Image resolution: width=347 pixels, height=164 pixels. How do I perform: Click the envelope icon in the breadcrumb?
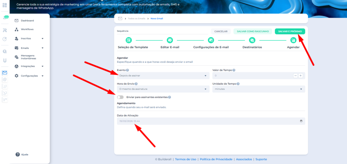coord(120,18)
